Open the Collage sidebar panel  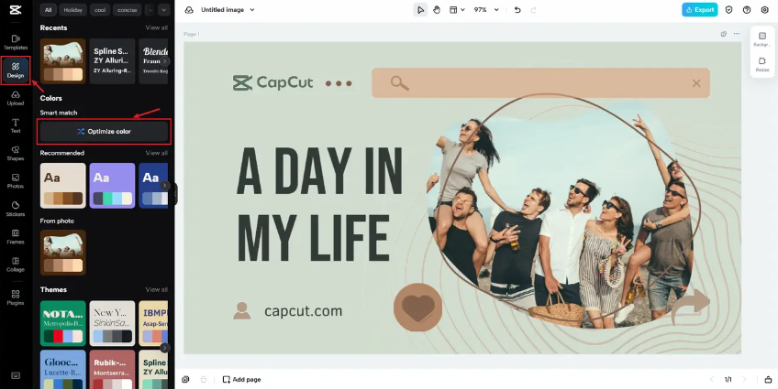16,265
